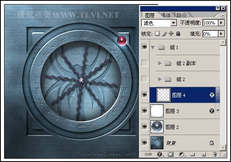Expand 图层 4 effects list arrow
Viewport: 231px width, 162px height.
click(218, 94)
